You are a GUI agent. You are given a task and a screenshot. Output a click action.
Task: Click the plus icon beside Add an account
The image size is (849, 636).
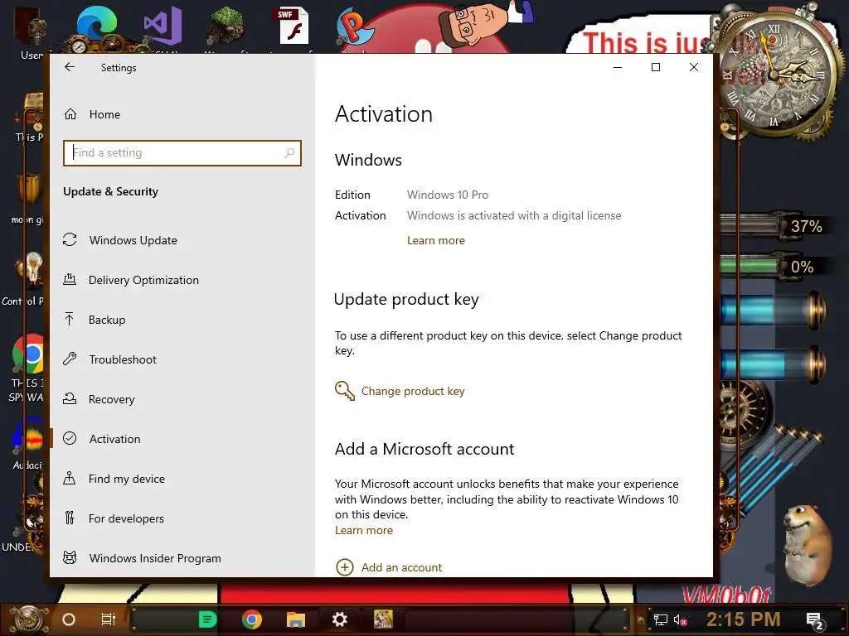point(345,567)
